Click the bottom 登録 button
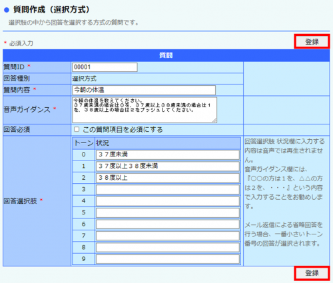 312,273
